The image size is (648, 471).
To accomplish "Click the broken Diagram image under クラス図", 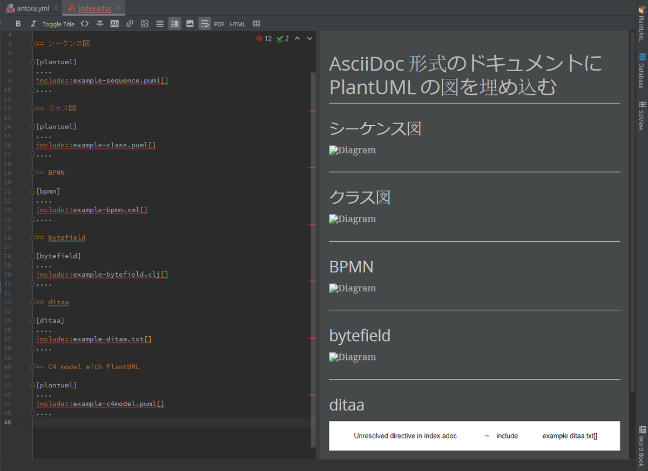I will (x=353, y=219).
